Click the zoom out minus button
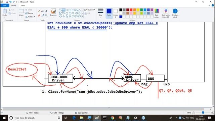 click(193, 113)
